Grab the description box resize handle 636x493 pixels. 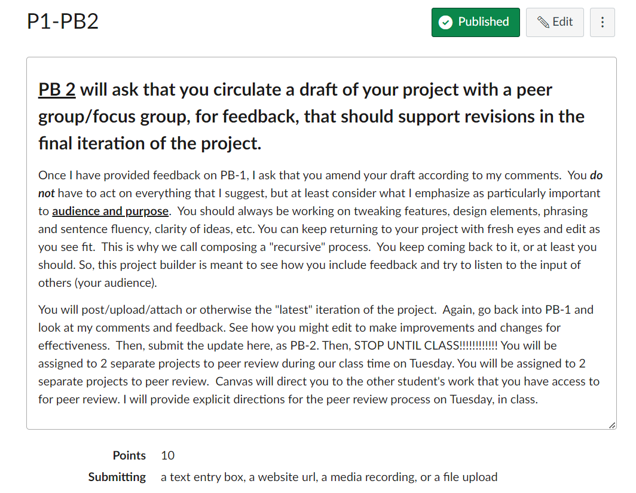tap(612, 425)
